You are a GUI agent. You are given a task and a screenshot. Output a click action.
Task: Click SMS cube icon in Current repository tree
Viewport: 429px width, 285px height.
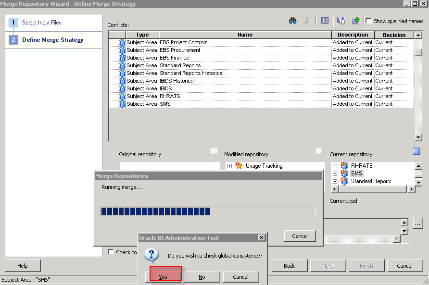pyautogui.click(x=344, y=173)
